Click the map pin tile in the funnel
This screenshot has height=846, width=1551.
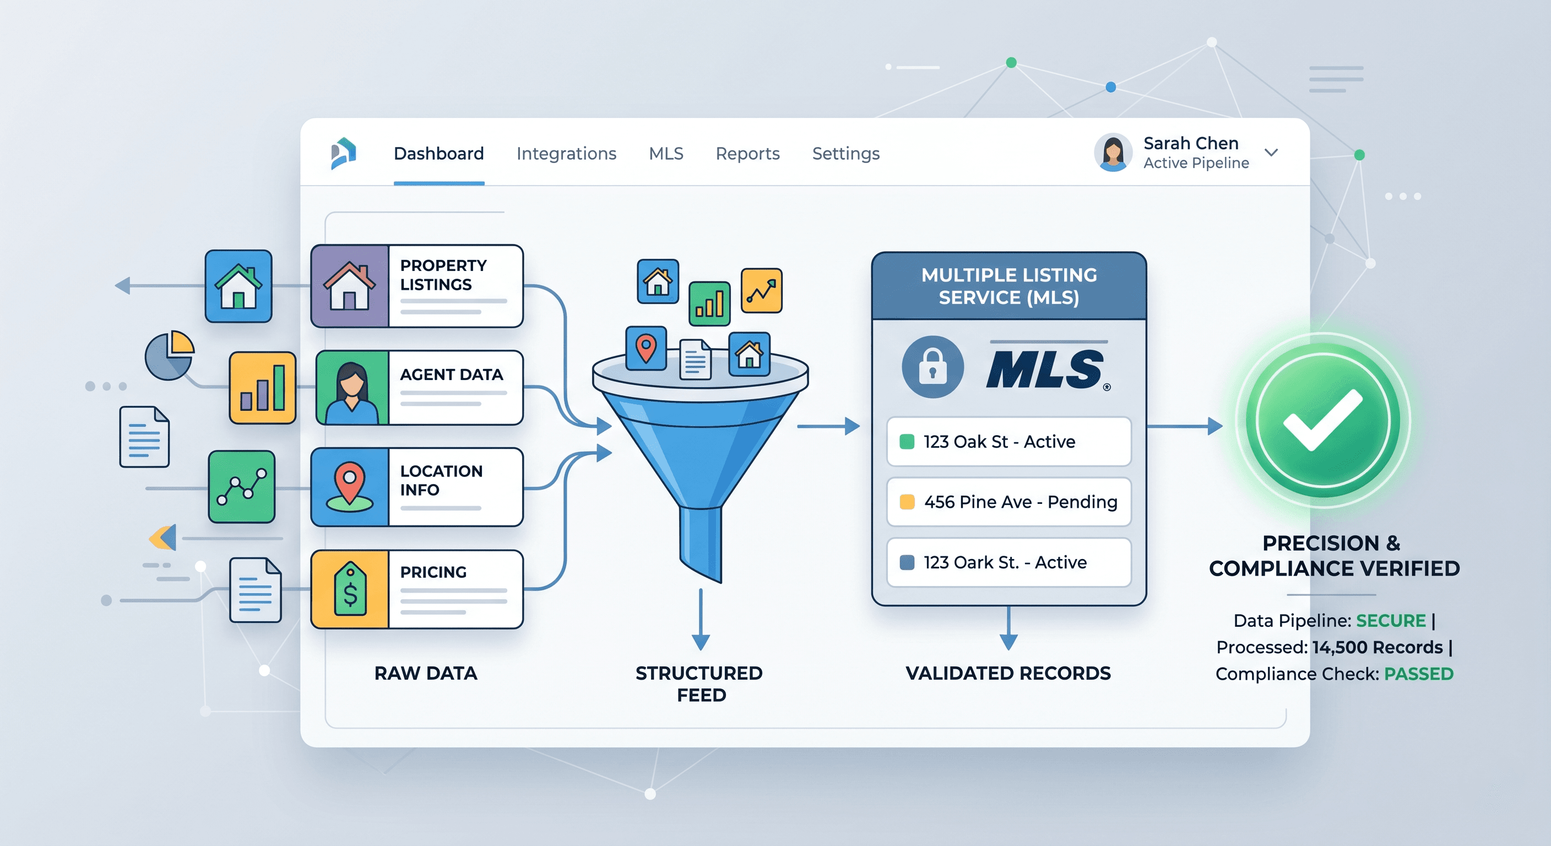[646, 348]
